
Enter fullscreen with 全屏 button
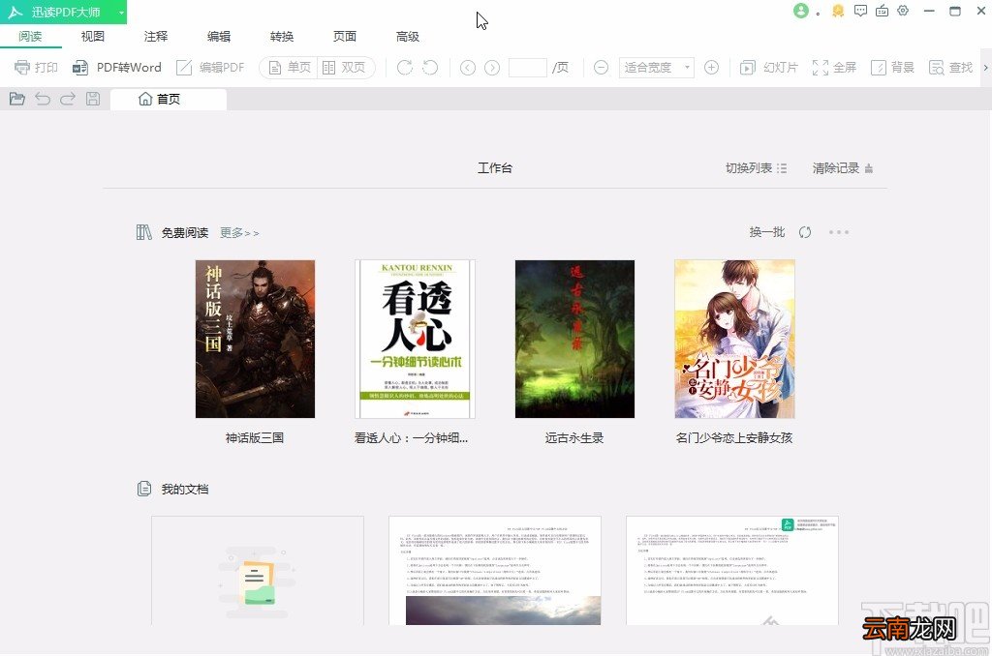[x=834, y=67]
